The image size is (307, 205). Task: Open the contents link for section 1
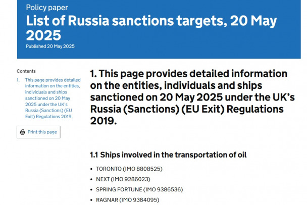pyautogui.click(x=53, y=98)
